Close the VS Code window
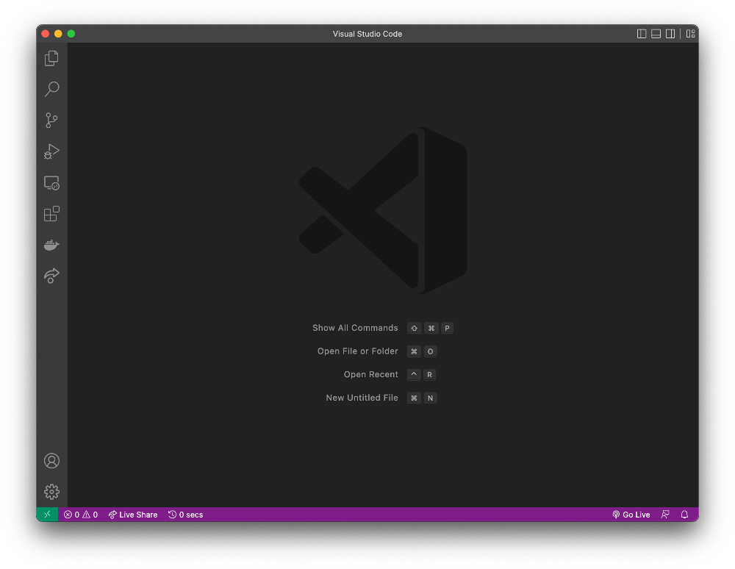 click(x=46, y=34)
